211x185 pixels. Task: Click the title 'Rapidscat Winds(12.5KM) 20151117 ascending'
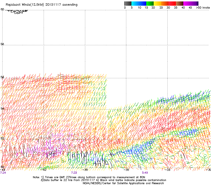[42, 5]
